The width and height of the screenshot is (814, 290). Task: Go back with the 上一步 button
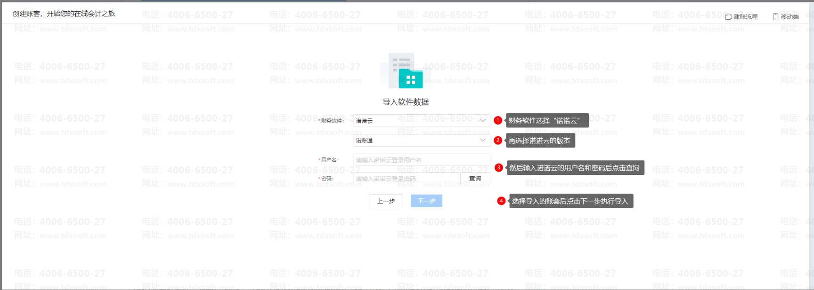click(x=386, y=201)
